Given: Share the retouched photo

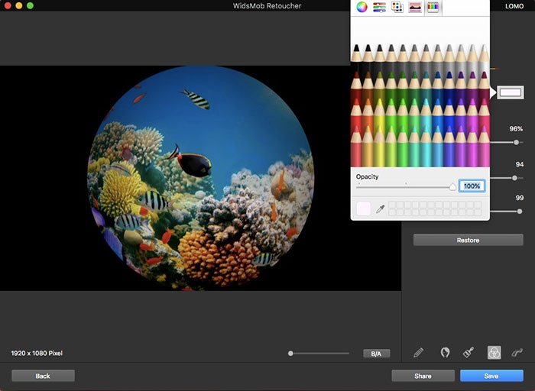Looking at the screenshot, I should pyautogui.click(x=423, y=376).
